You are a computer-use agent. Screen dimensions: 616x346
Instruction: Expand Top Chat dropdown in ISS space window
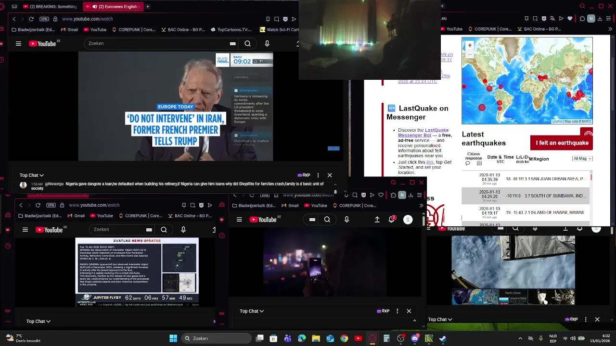(x=440, y=320)
